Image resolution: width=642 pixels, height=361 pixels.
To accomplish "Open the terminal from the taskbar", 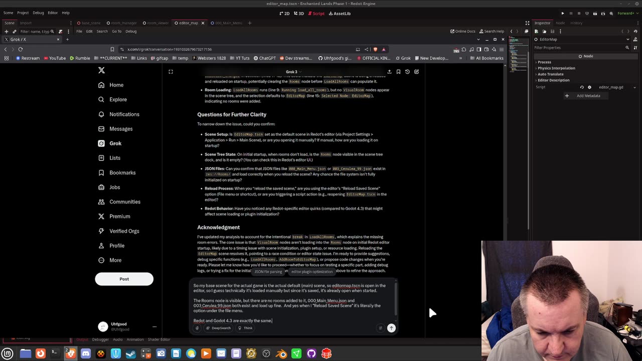I will (x=56, y=353).
